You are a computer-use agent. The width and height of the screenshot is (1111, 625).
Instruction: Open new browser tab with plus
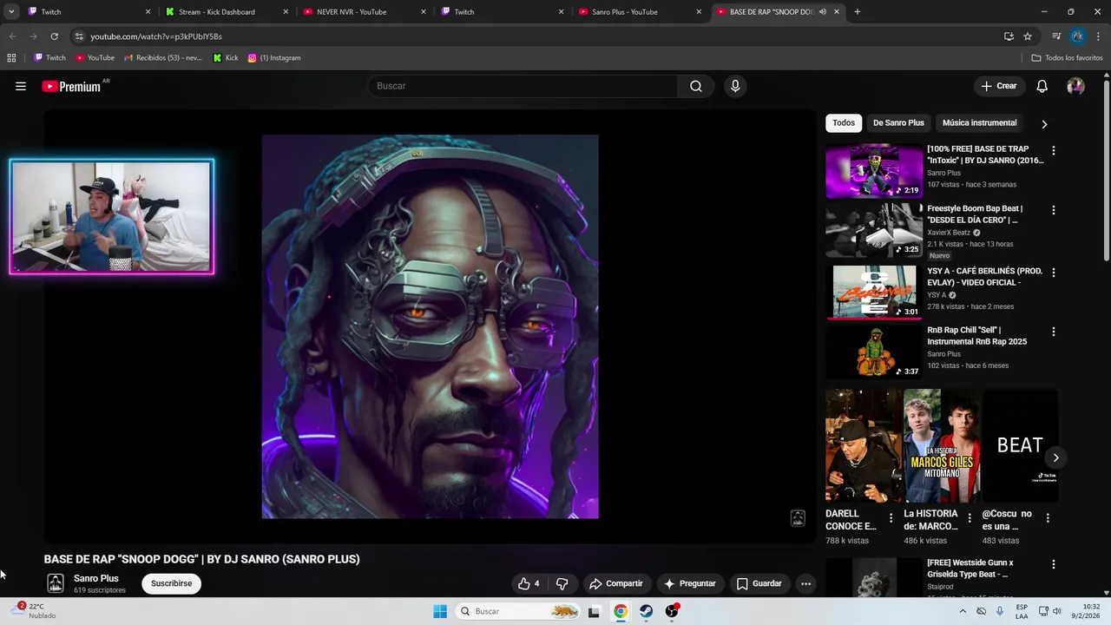point(858,12)
